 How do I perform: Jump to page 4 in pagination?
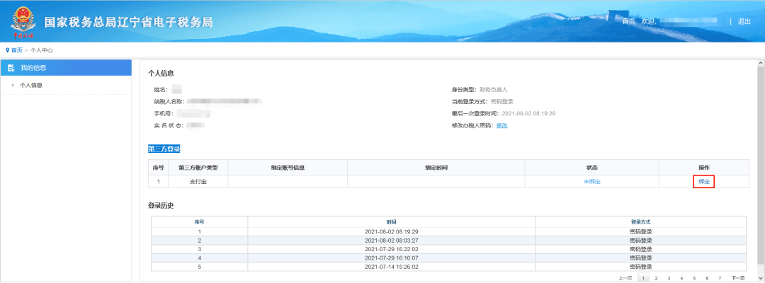tap(681, 278)
